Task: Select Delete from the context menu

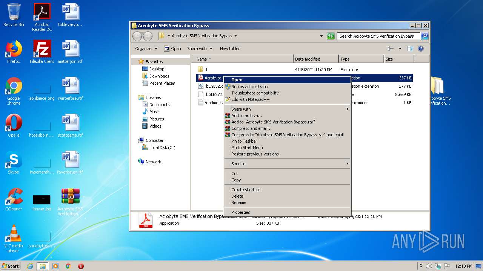Action: click(287, 196)
